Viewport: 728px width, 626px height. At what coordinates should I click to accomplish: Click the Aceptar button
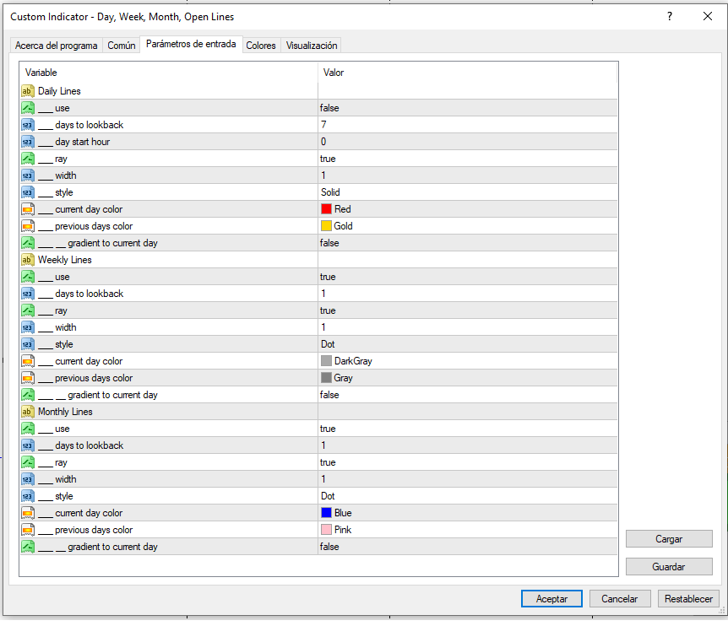[551, 599]
